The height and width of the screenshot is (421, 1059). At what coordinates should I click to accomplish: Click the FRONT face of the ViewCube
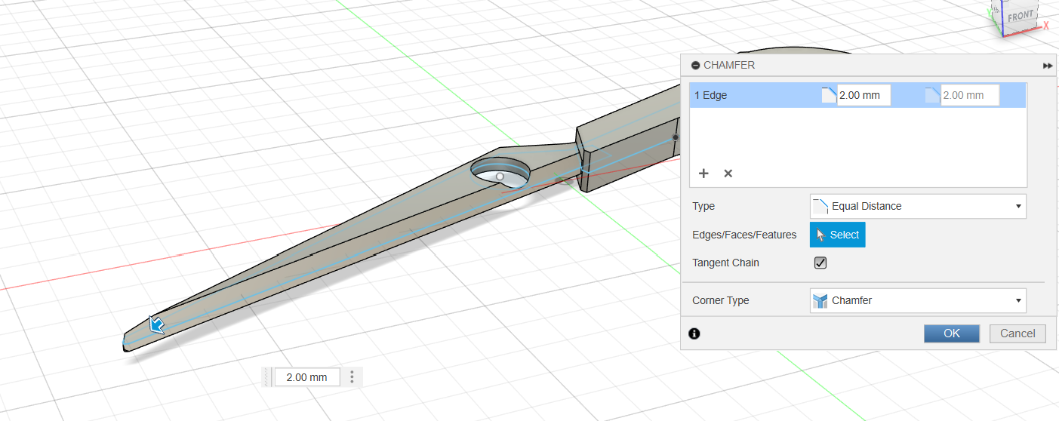click(x=1021, y=15)
